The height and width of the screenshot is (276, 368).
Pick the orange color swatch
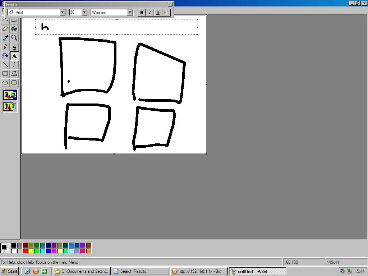88,251
